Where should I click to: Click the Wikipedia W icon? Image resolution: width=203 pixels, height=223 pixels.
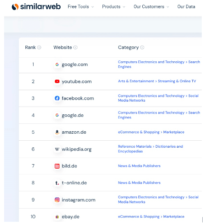coord(57,149)
